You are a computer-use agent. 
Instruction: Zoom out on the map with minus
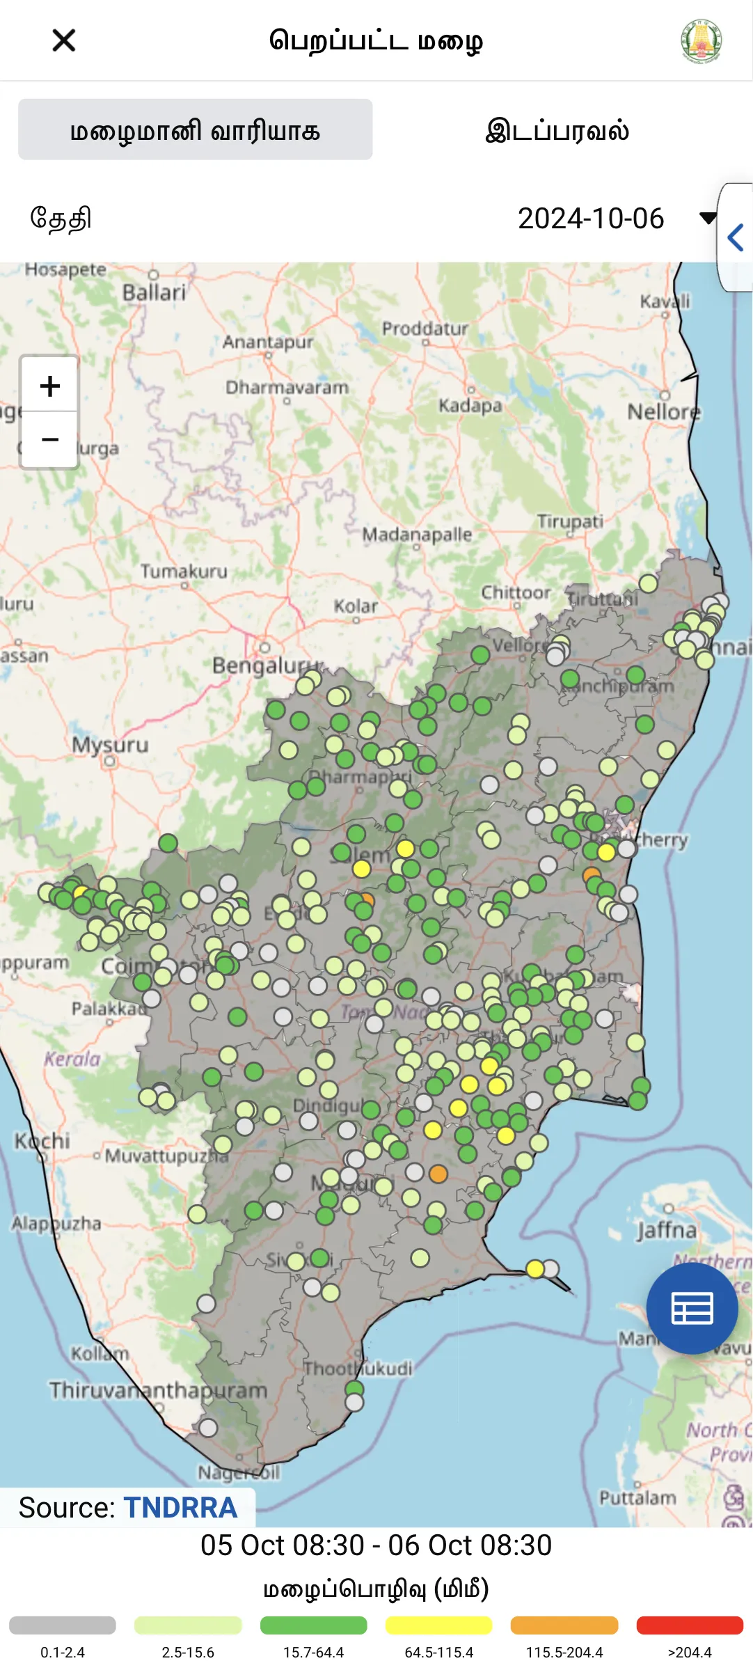tap(49, 440)
